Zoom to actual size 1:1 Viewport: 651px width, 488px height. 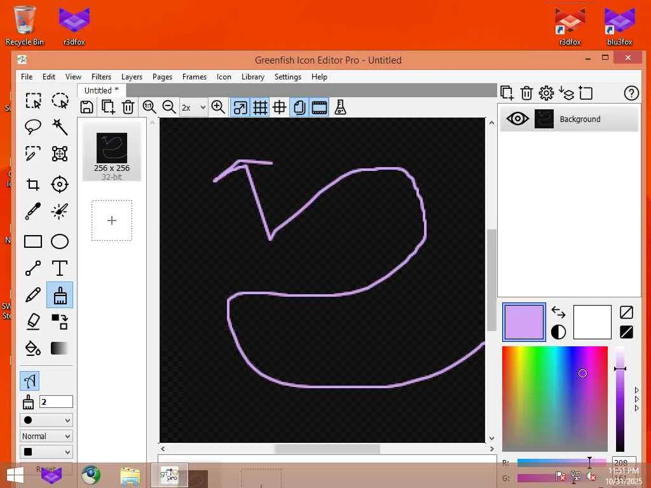[x=149, y=107]
